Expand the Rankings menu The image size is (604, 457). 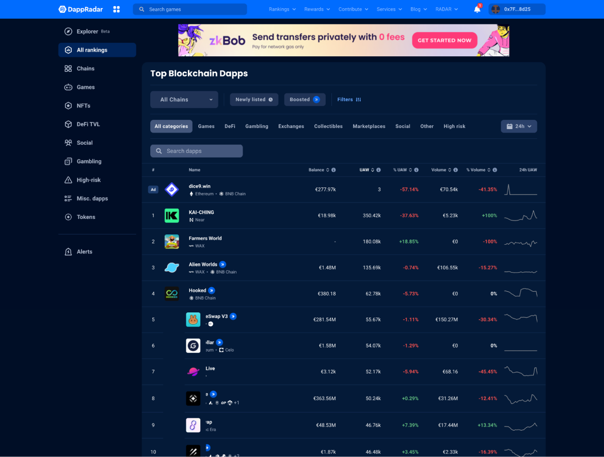tap(282, 9)
